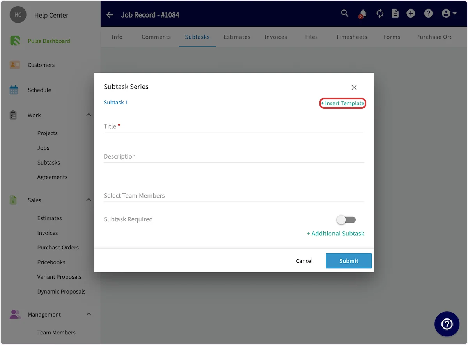The image size is (468, 345).
Task: Click the Management people icon
Action: point(15,314)
